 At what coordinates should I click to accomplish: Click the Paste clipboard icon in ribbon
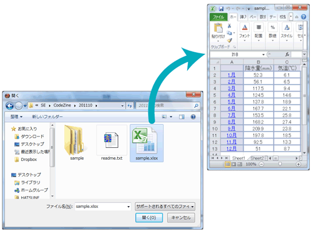click(218, 28)
